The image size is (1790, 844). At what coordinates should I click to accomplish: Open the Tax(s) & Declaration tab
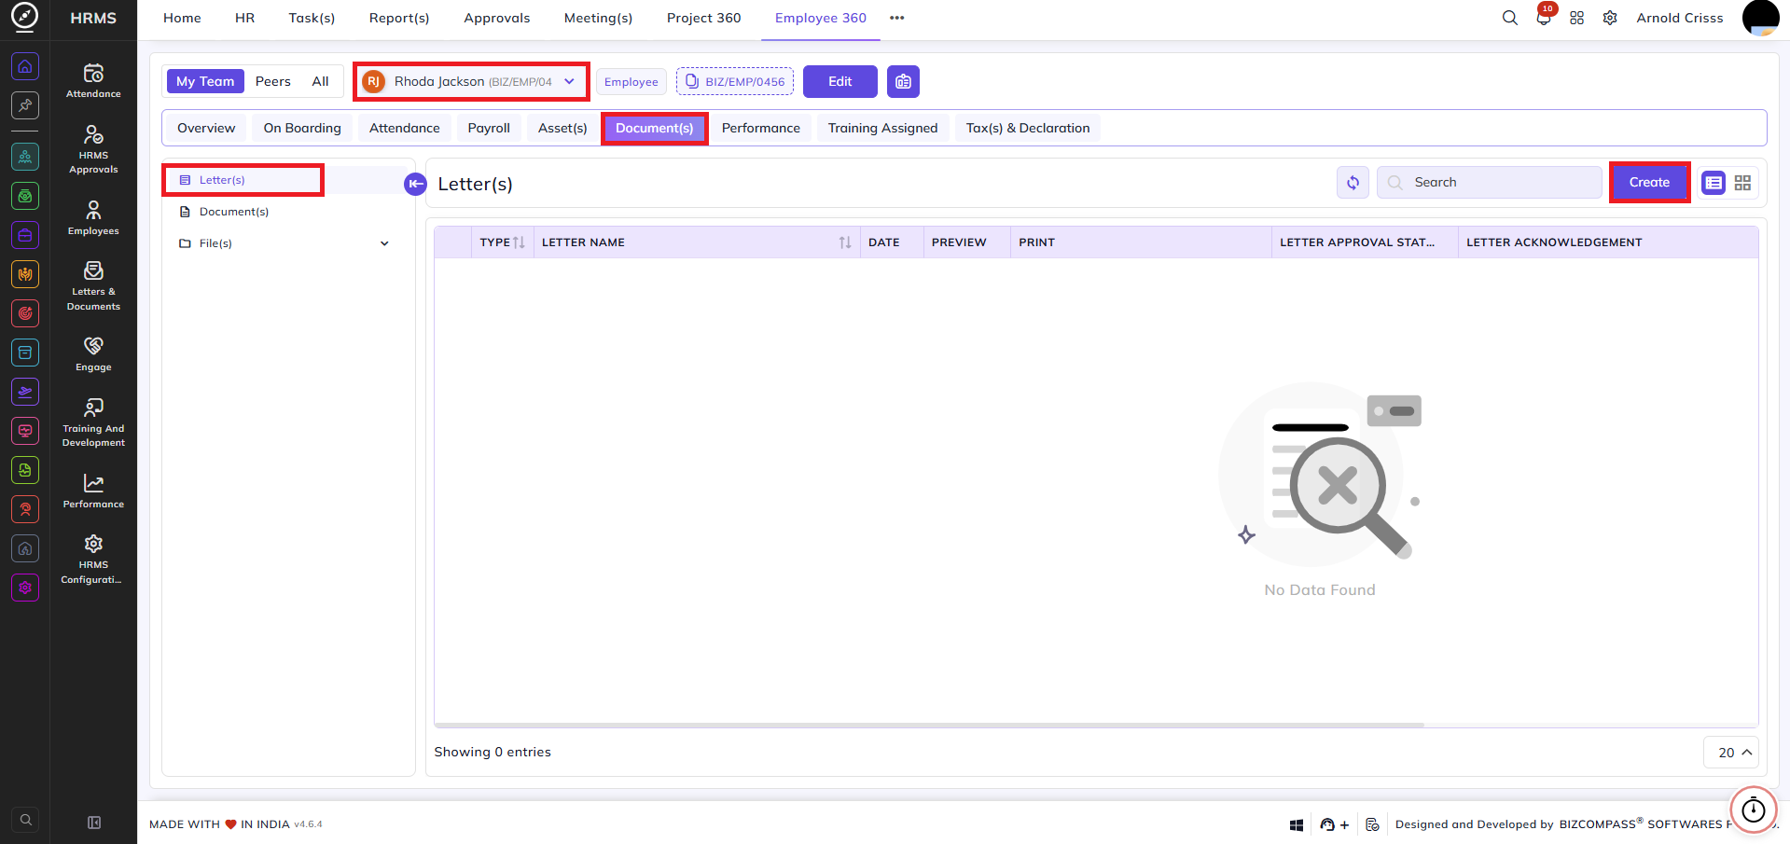coord(1028,128)
